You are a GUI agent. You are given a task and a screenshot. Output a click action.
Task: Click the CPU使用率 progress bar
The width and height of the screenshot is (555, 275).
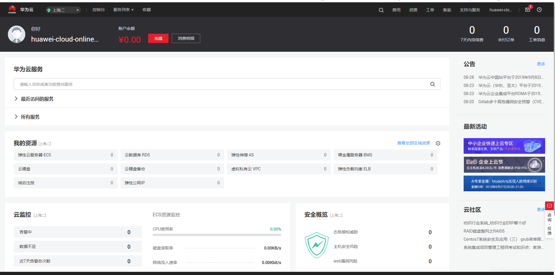tap(217, 235)
